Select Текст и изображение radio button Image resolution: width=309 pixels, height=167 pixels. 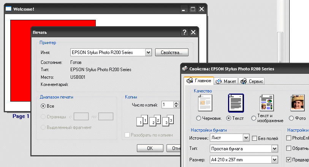click(x=254, y=118)
